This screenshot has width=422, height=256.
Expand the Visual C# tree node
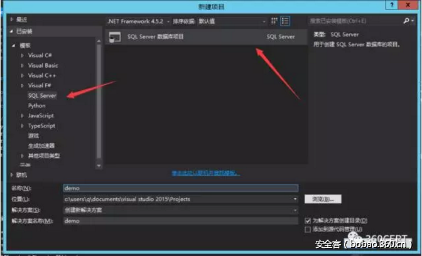point(23,55)
